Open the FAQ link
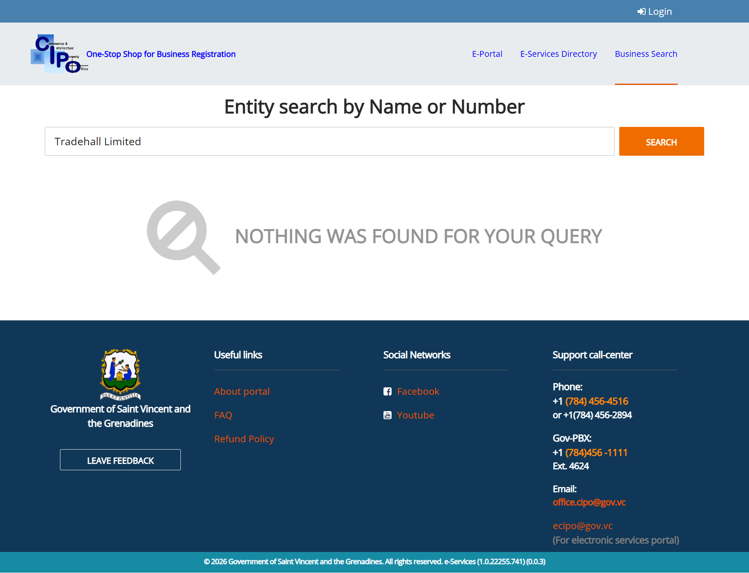Image resolution: width=749 pixels, height=573 pixels. pos(223,415)
